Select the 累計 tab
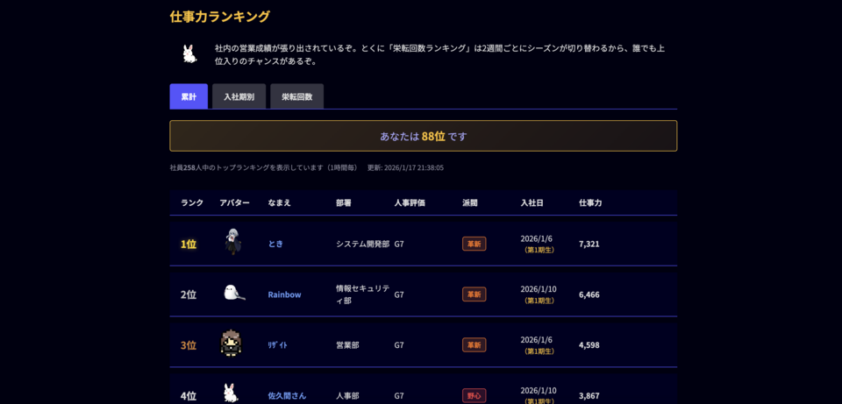This screenshot has width=842, height=404. pyautogui.click(x=189, y=96)
